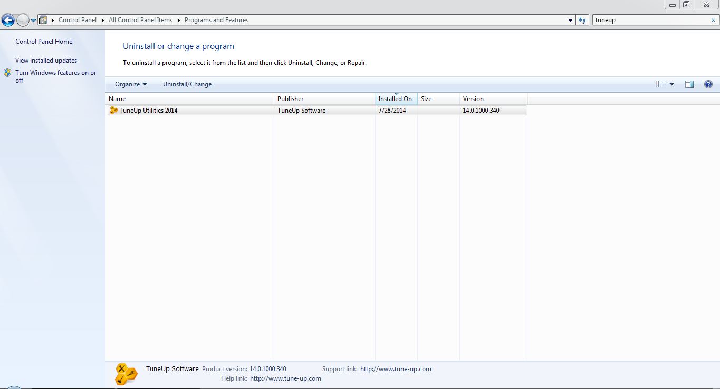The width and height of the screenshot is (720, 389).
Task: Clear the tuneup search text
Action: 713,20
